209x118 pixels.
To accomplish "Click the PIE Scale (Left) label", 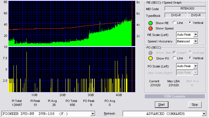I will (x=158, y=35).
